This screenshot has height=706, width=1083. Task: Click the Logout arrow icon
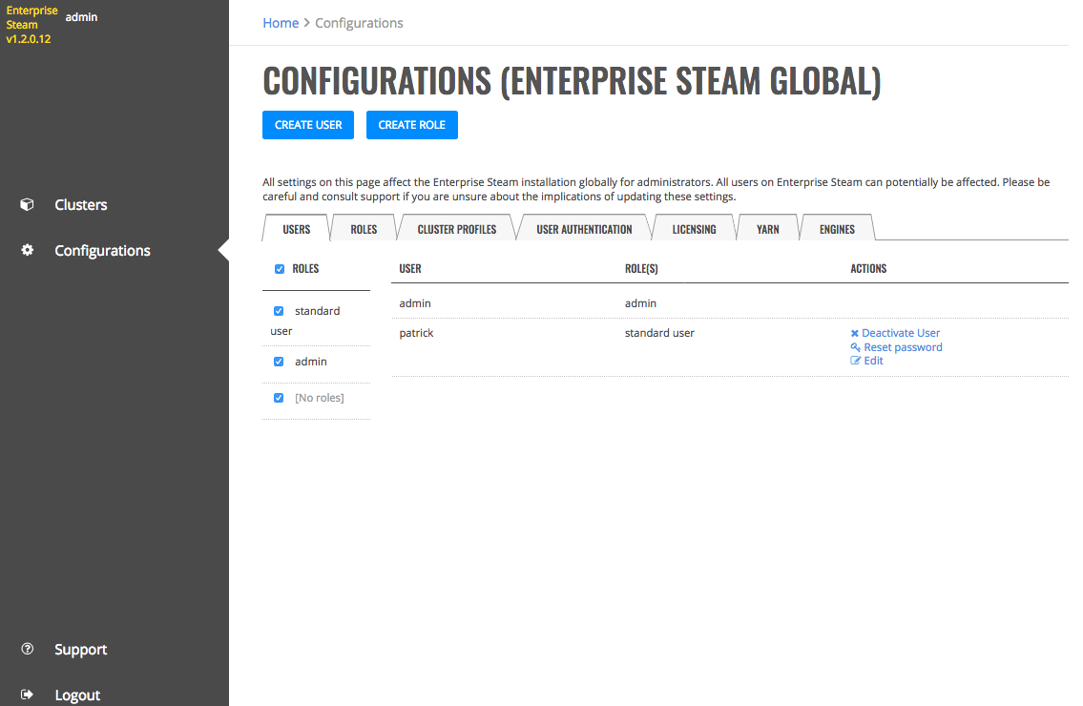[27, 695]
